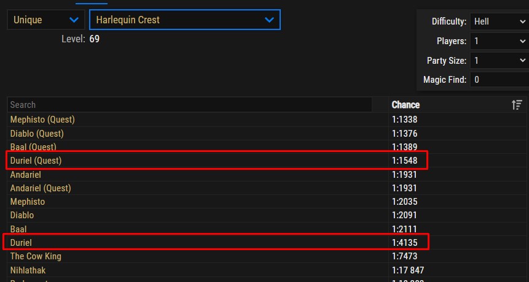The height and width of the screenshot is (282, 529).
Task: Select the Duriel (Quest) row
Action: click(x=267, y=161)
